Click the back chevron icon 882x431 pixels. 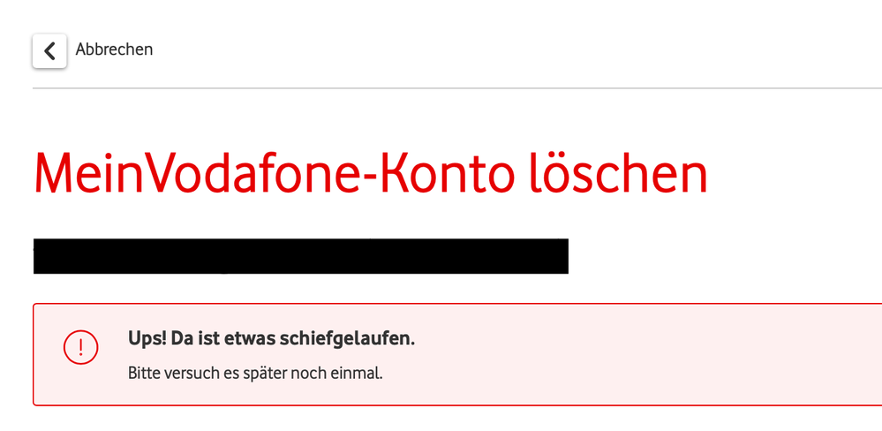49,51
